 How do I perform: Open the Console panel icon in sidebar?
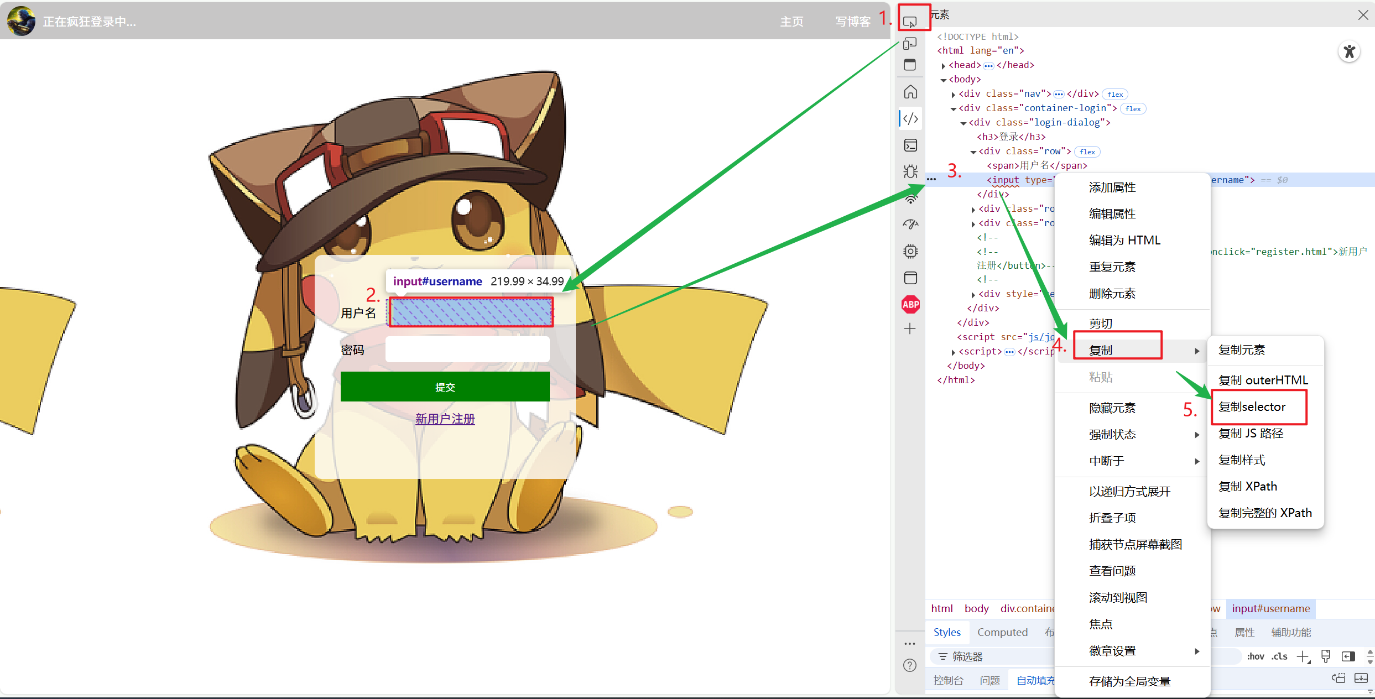click(910, 145)
